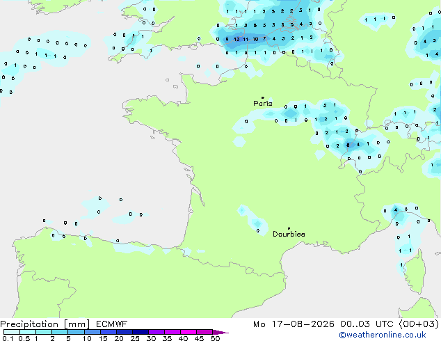The width and height of the screenshot is (441, 341).
Task: Pick the 25–30 mm darkest navy legend swatch
Action: pos(141,332)
